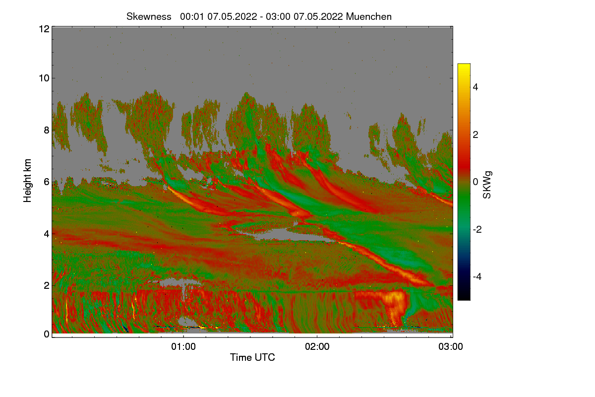Click the height tick label 12
The image size is (595, 397).
click(x=44, y=29)
